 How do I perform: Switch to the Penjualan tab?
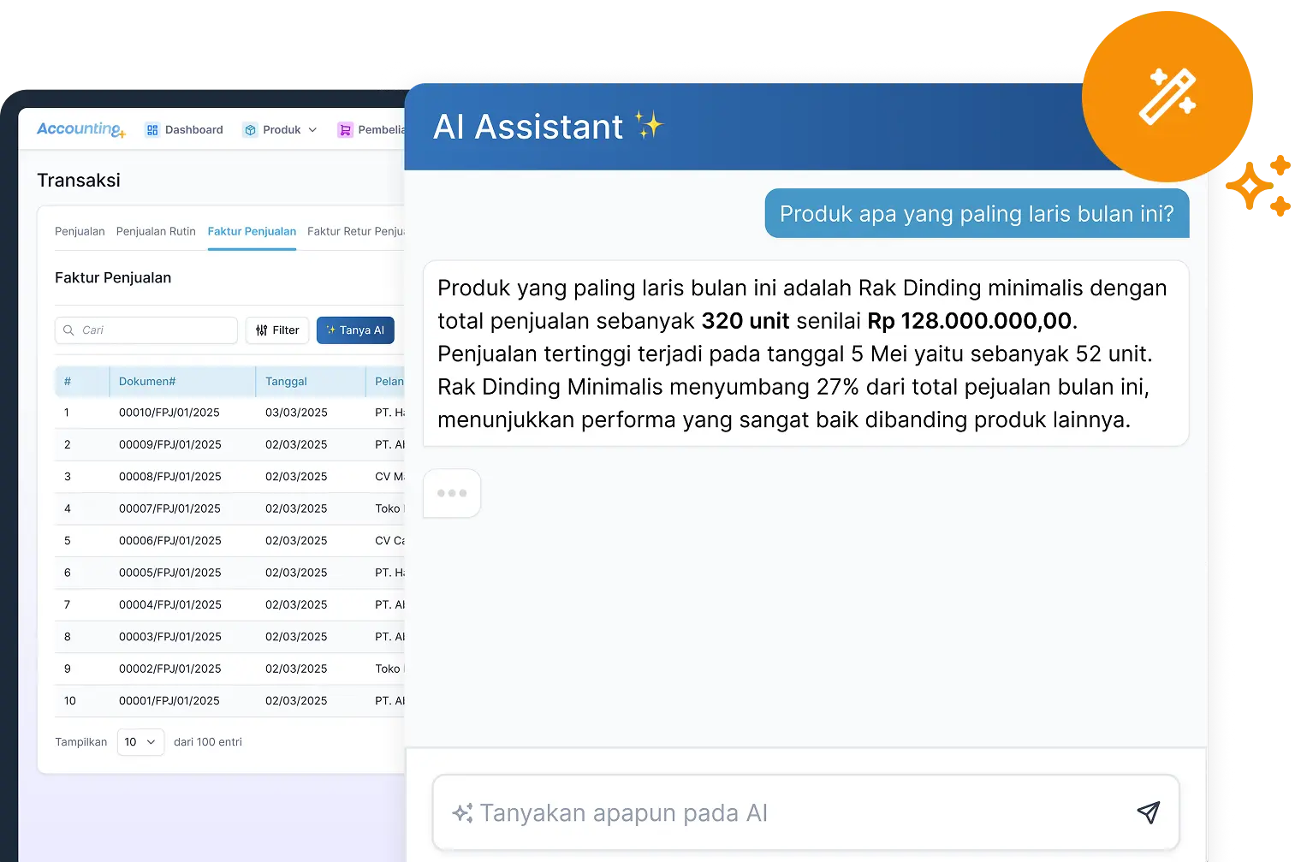click(80, 231)
